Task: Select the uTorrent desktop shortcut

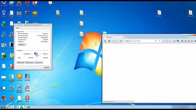Action: tap(12, 56)
